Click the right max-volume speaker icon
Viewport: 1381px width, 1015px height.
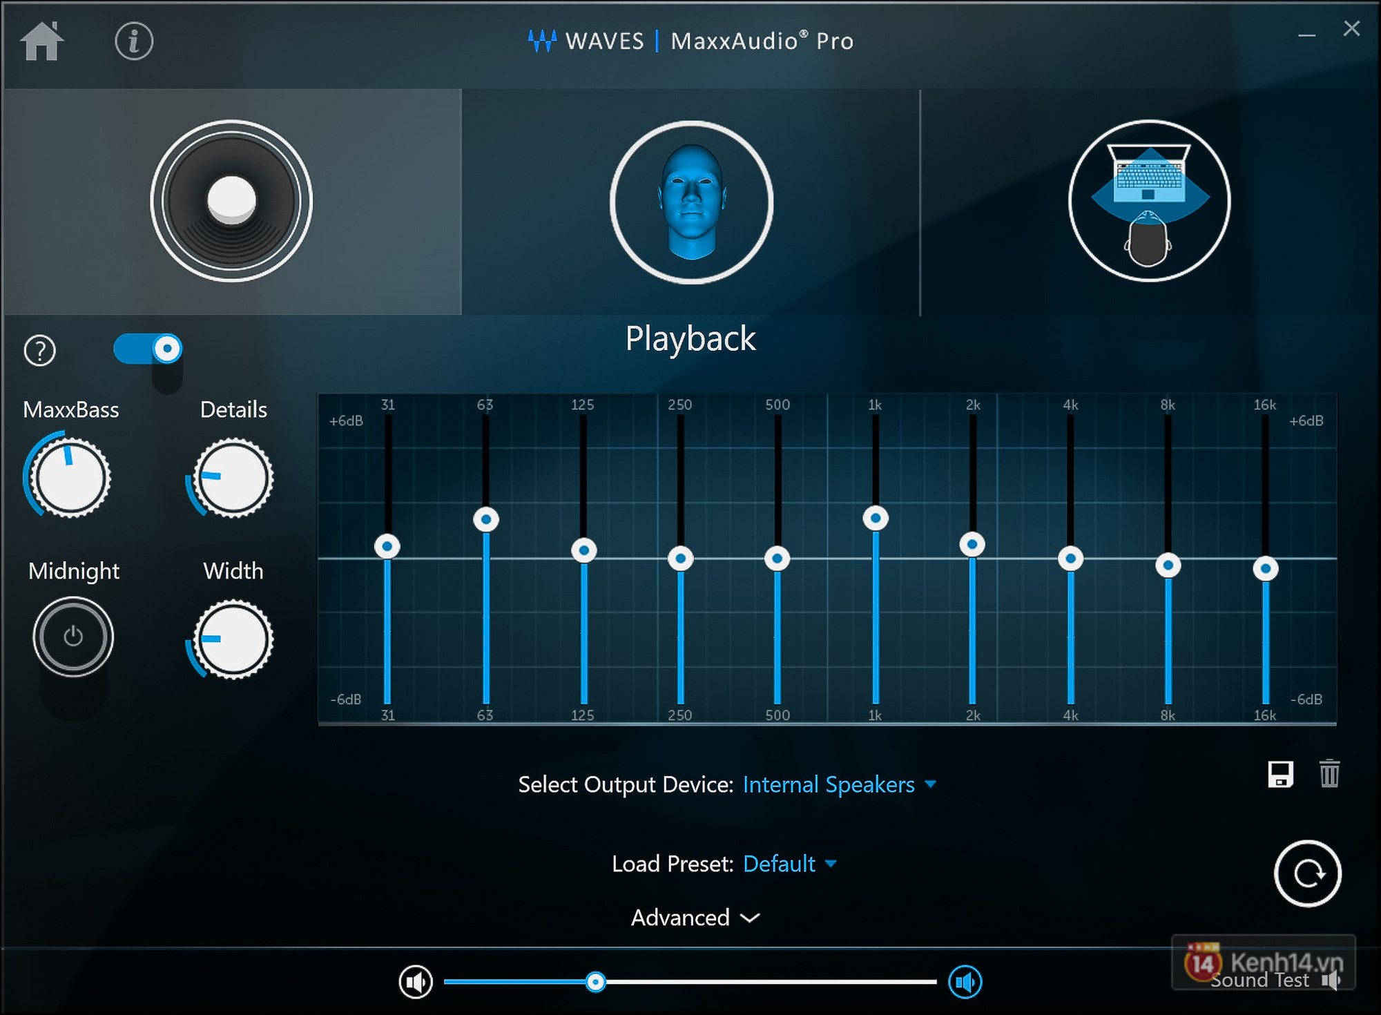[x=965, y=980]
